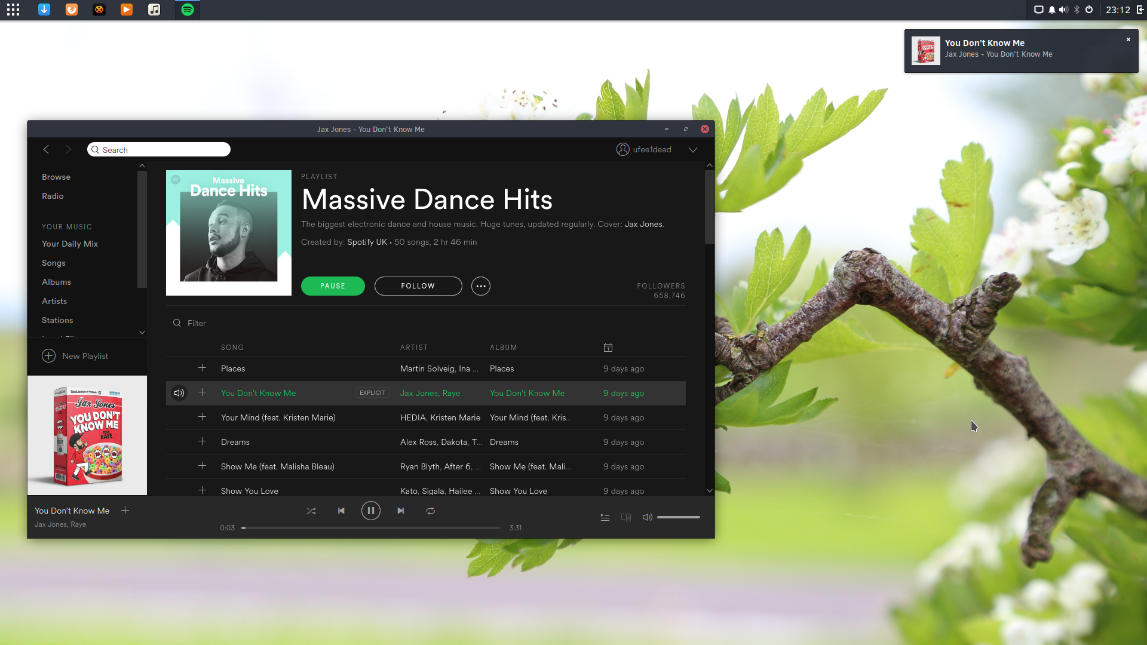Open Songs in Your Music
Viewport: 1147px width, 645px height.
[x=54, y=263]
